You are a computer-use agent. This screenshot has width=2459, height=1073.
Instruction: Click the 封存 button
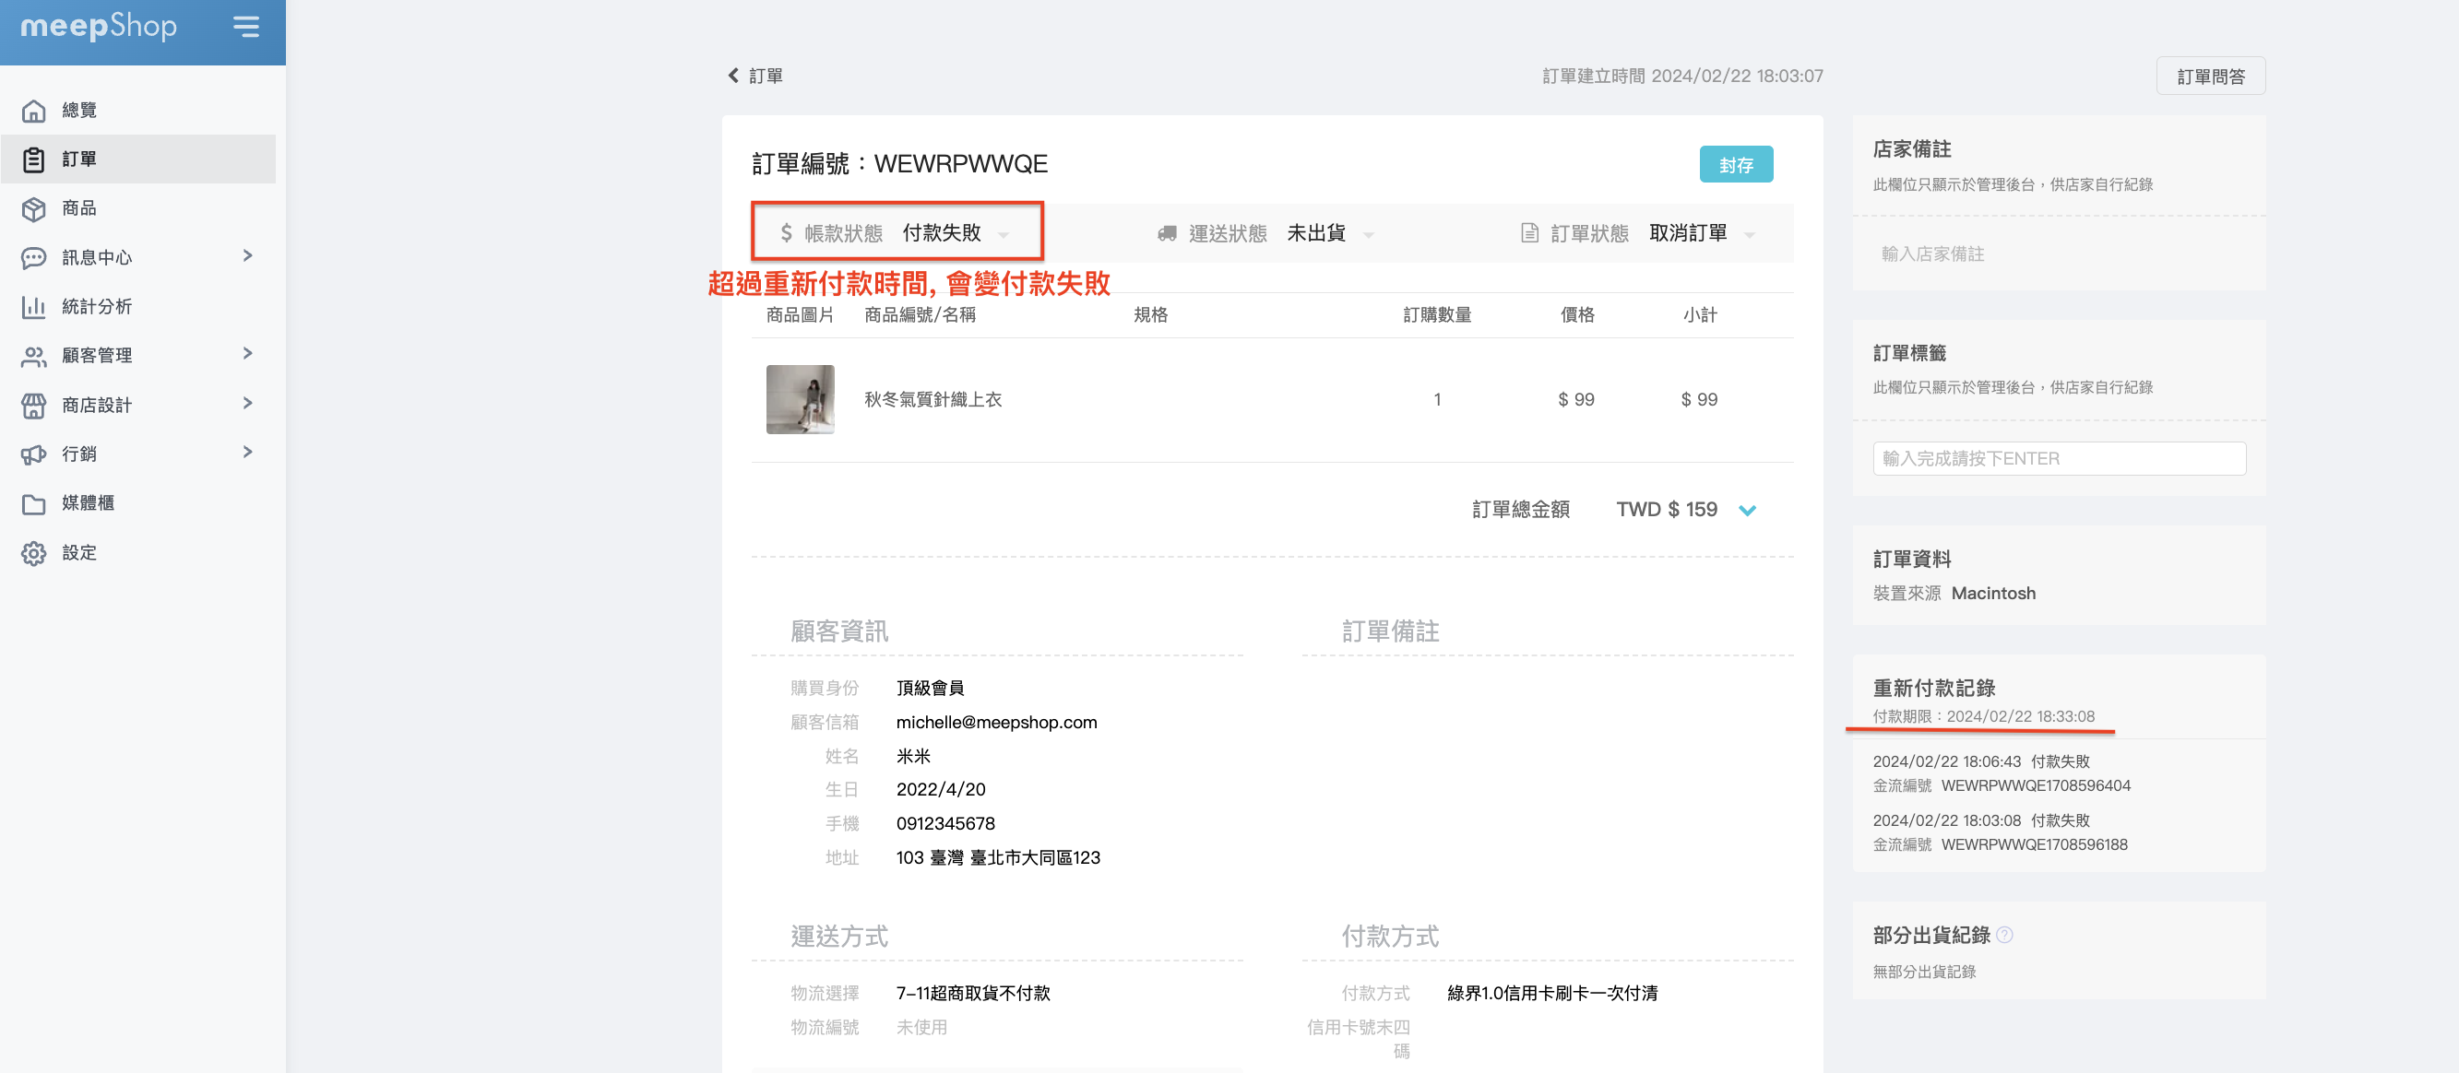pyautogui.click(x=1736, y=165)
